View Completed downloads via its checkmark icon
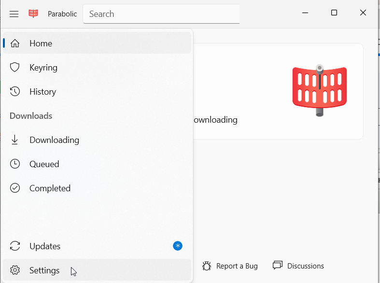380x283 pixels. 15,188
